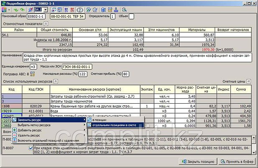Click the Код ГЭСН column header
258x168 pixels.
[x=36, y=89]
